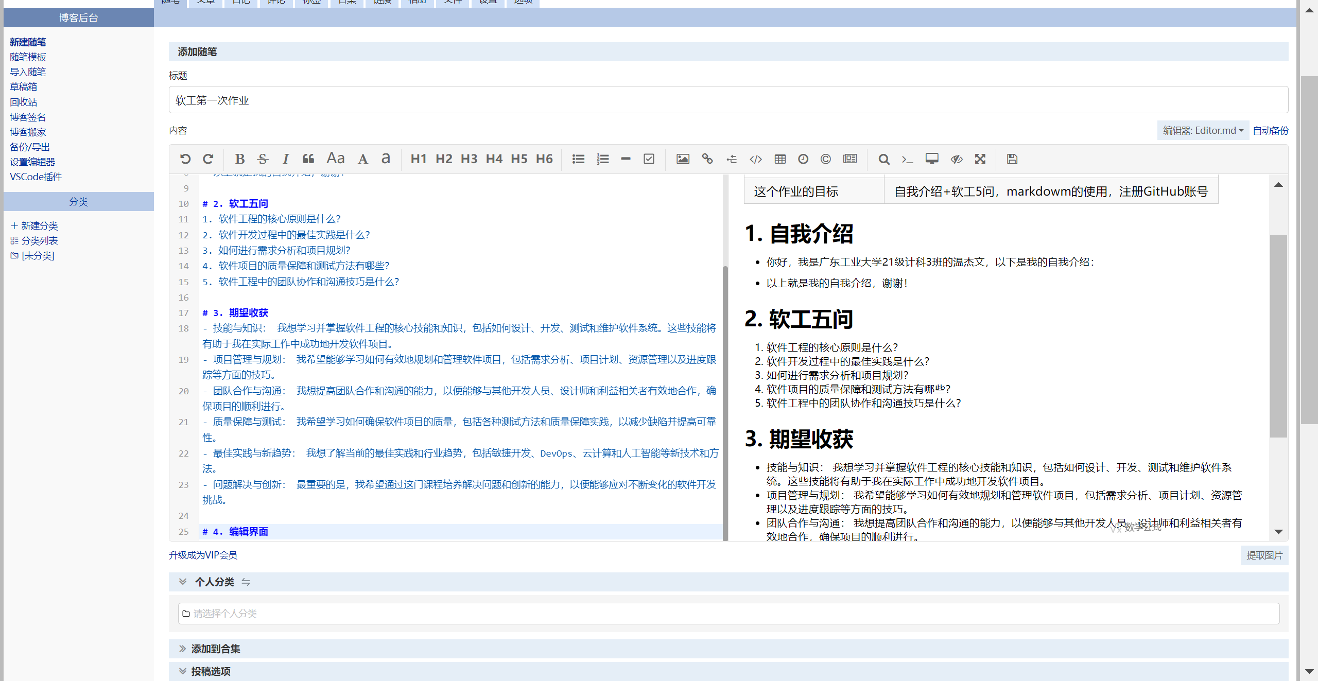
Task: Open search with the magnifier icon
Action: [x=884, y=159]
